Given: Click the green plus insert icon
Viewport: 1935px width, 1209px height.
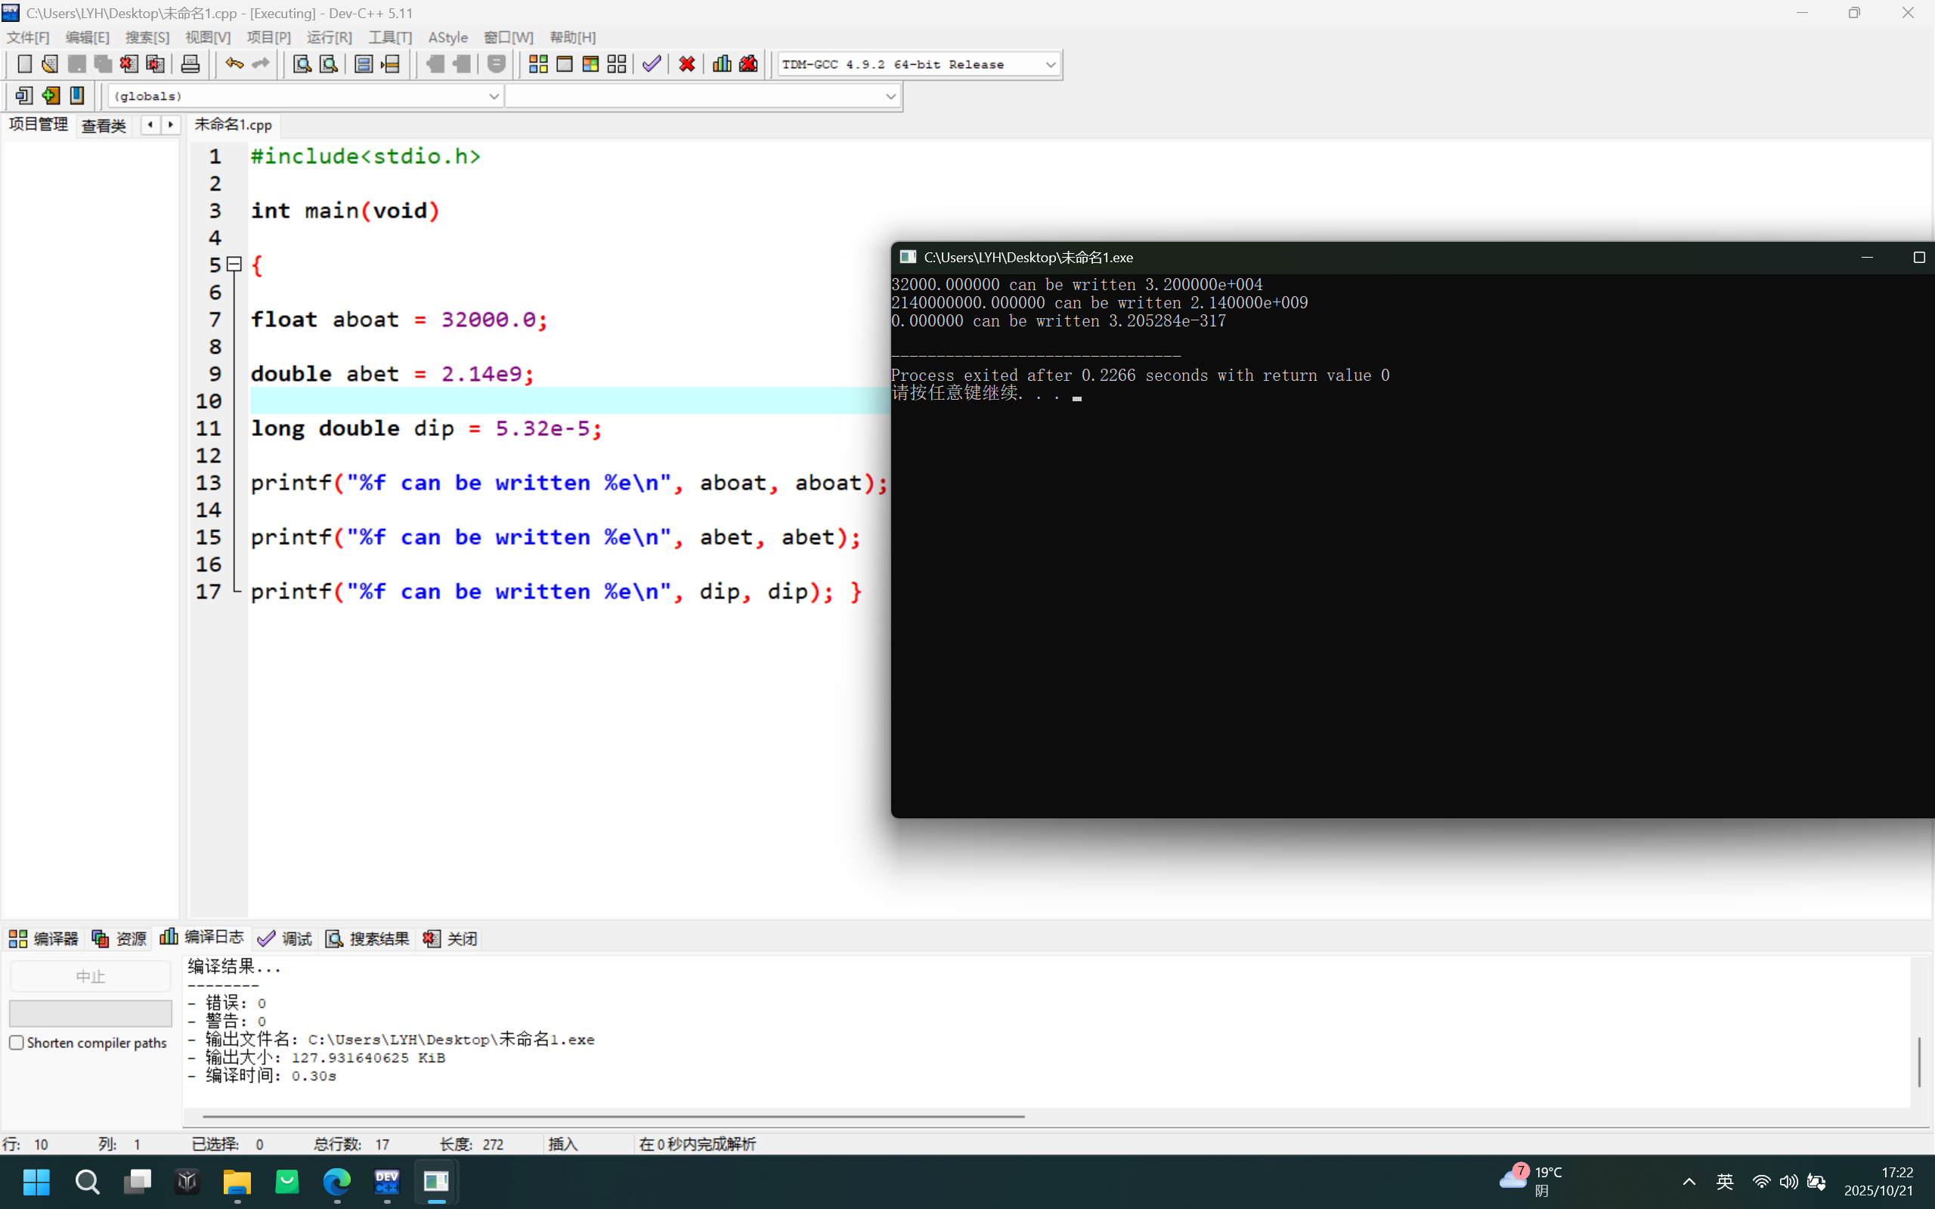Looking at the screenshot, I should [x=51, y=96].
